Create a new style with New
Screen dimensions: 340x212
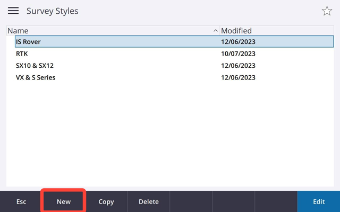pos(64,201)
